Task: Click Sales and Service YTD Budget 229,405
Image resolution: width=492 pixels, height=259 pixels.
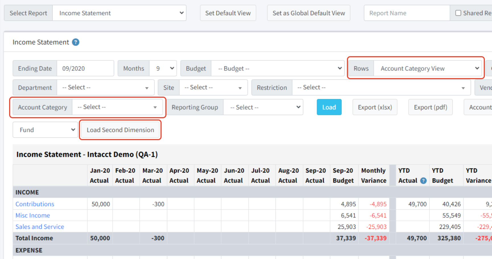Action: (x=450, y=227)
